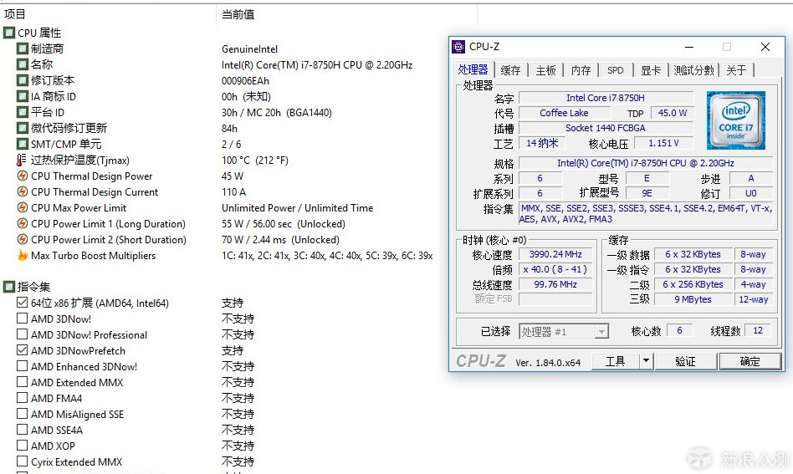Switch to the SPD tab in CPU-Z

pyautogui.click(x=616, y=70)
